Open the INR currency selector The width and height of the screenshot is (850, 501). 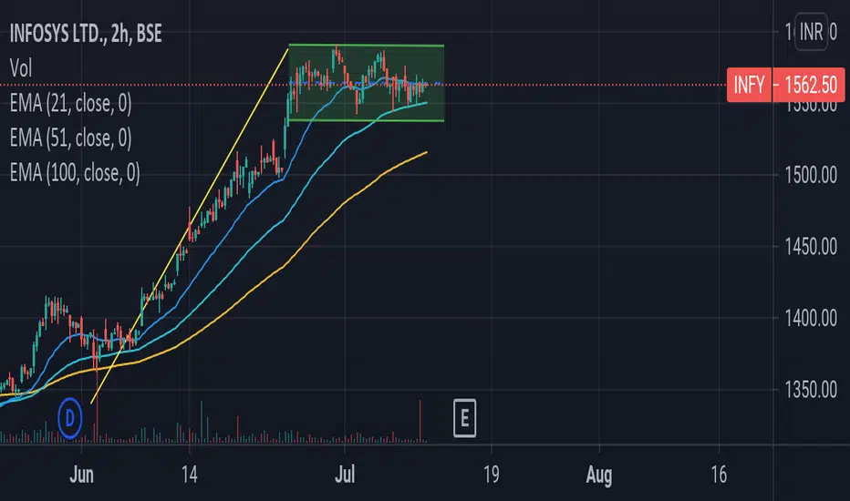(811, 32)
